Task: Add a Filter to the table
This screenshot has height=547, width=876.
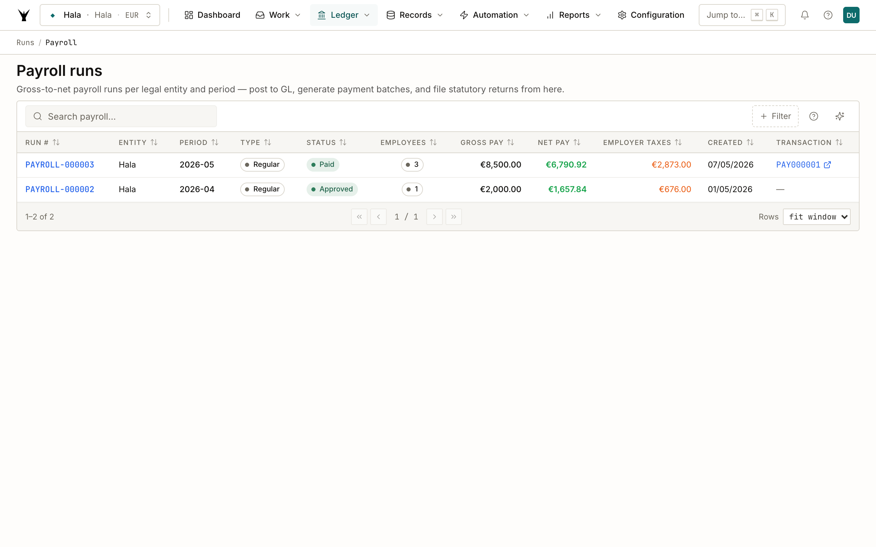Action: [x=775, y=116]
